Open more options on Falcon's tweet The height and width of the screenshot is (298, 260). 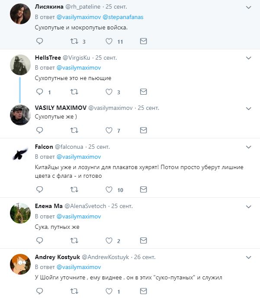pos(248,147)
